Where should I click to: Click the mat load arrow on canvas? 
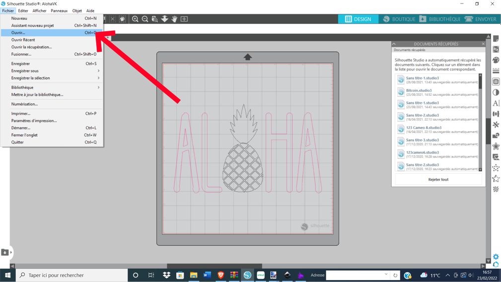point(248,57)
